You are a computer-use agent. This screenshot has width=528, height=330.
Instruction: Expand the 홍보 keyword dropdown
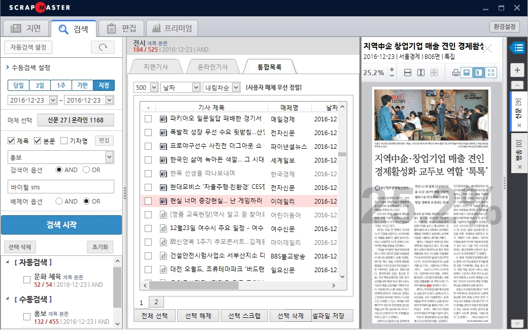109,156
